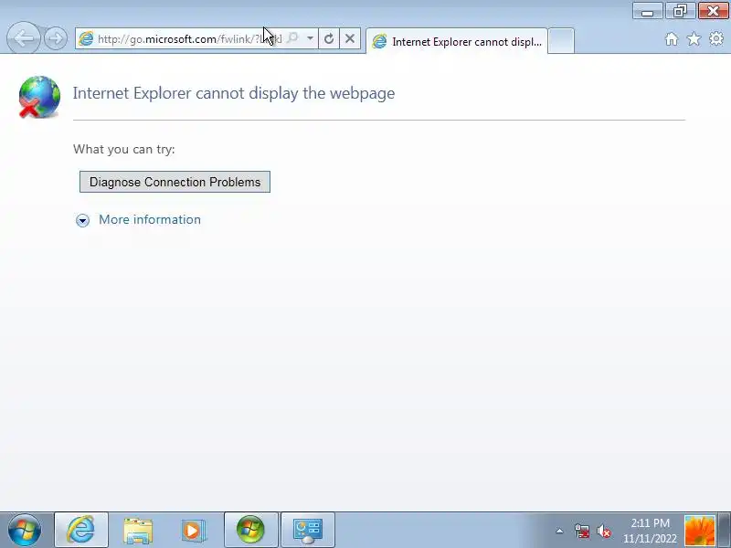The image size is (731, 548).
Task: Open Windows Explorer folder from taskbar
Action: click(138, 530)
